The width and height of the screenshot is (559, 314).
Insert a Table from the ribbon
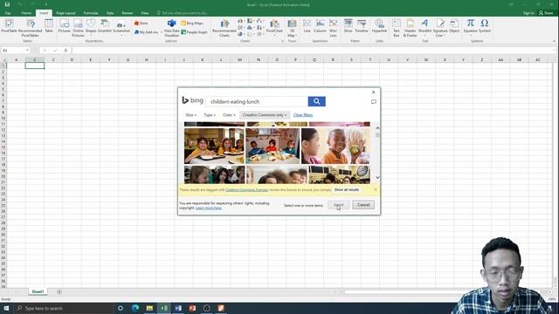pyautogui.click(x=49, y=26)
